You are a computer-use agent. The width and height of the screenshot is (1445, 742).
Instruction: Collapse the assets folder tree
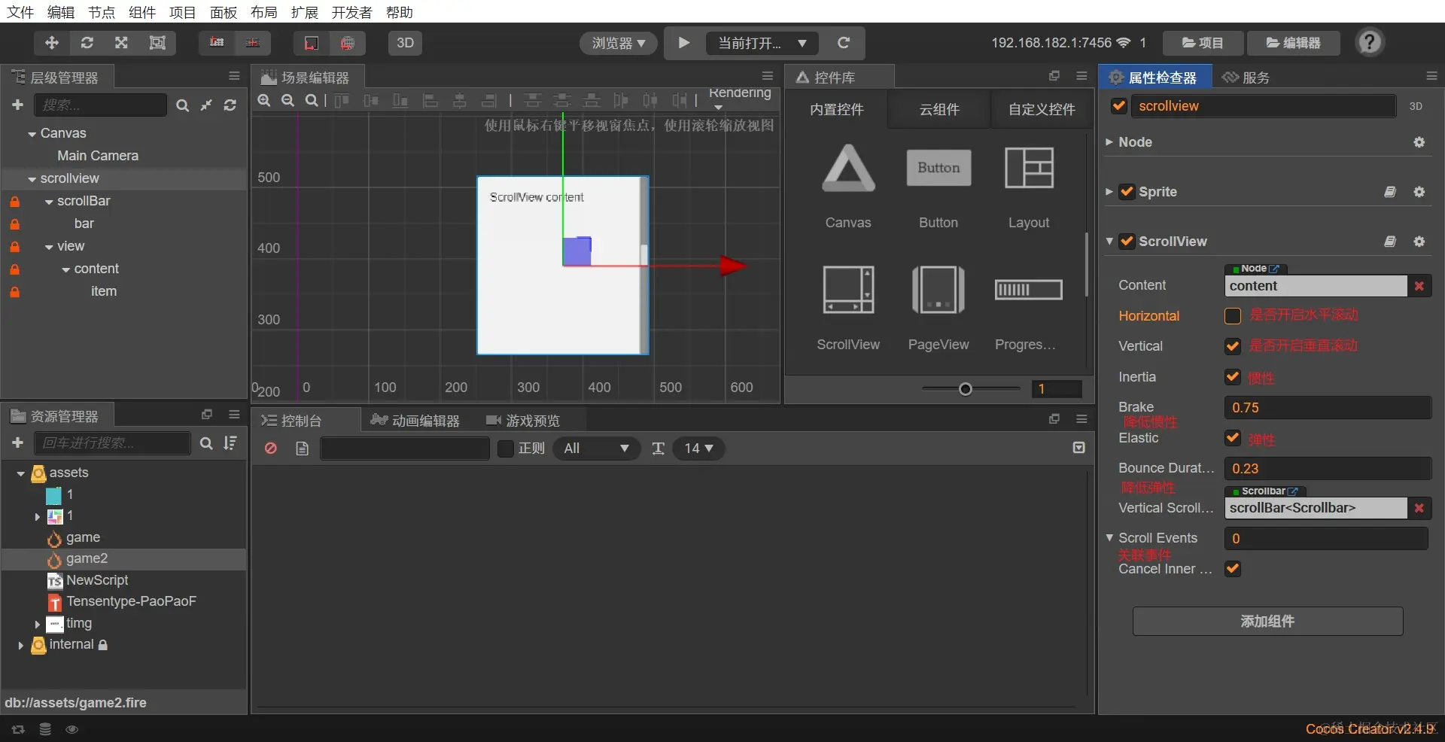(x=20, y=473)
